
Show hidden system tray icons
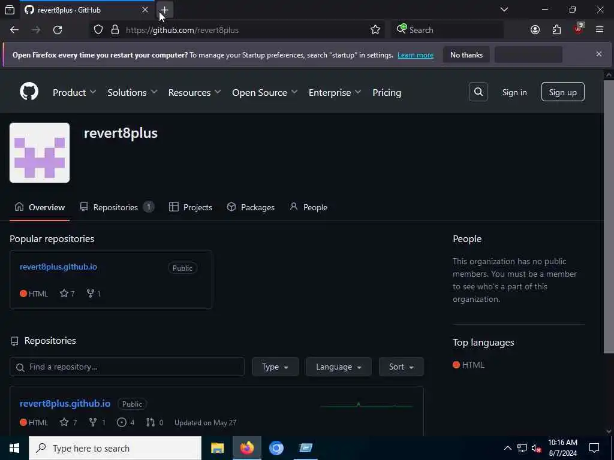507,448
